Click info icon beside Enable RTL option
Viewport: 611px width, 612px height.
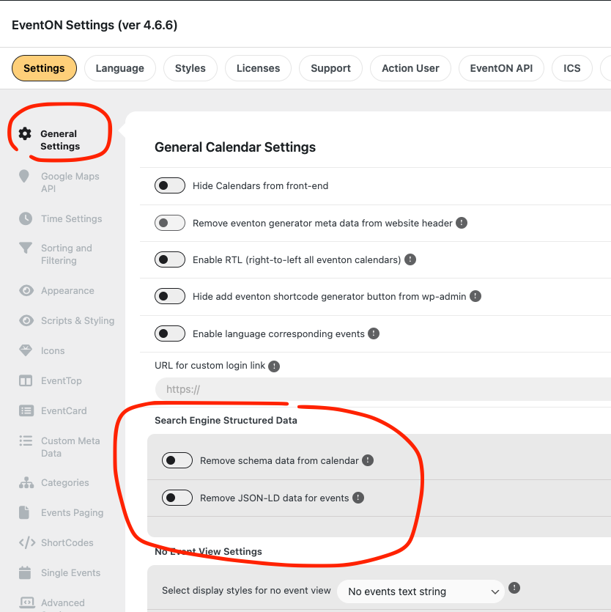pos(410,259)
